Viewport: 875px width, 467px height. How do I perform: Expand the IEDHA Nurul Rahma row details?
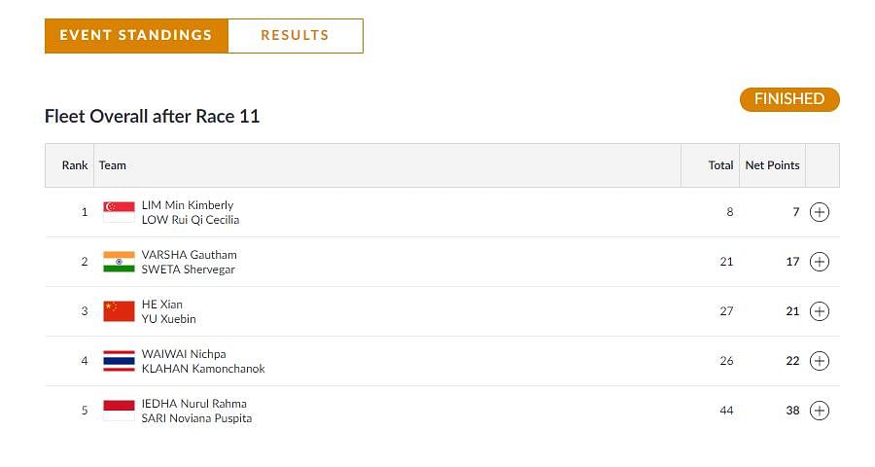[820, 411]
